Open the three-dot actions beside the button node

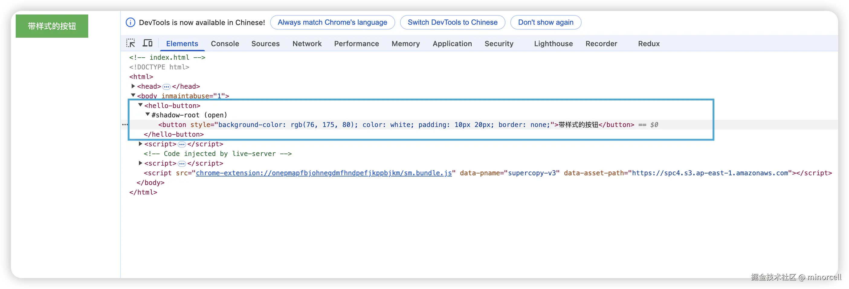coord(124,125)
